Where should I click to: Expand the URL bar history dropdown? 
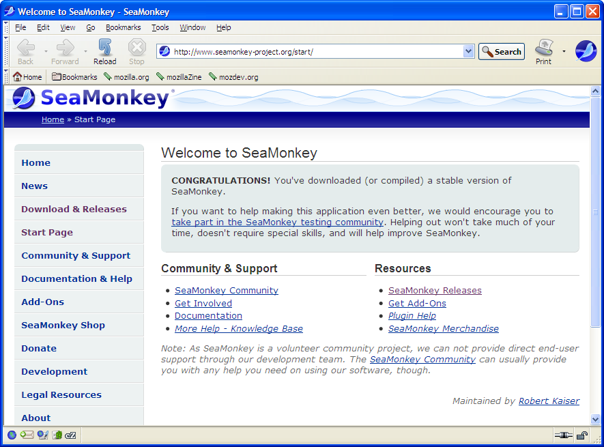pos(468,51)
